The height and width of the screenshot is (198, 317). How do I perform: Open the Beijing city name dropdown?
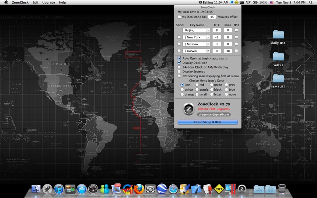208,30
